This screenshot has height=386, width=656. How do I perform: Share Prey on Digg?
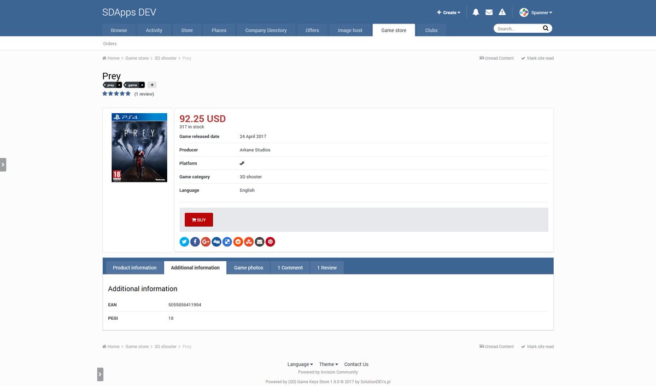tap(216, 242)
